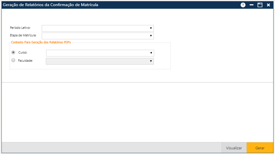Click the Período Letivo dropdown arrow
This screenshot has height=154, width=275.
click(x=151, y=28)
